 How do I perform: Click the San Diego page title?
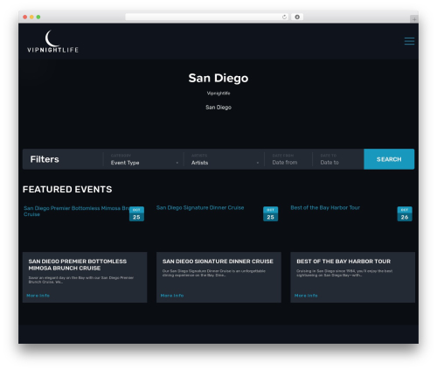click(x=218, y=78)
